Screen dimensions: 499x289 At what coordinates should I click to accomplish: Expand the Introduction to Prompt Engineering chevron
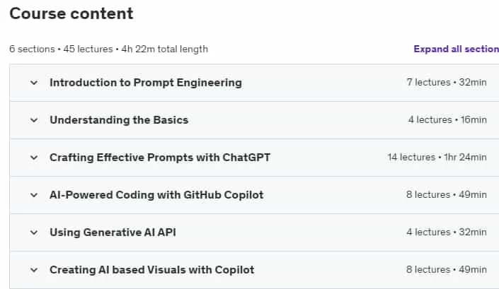point(34,83)
